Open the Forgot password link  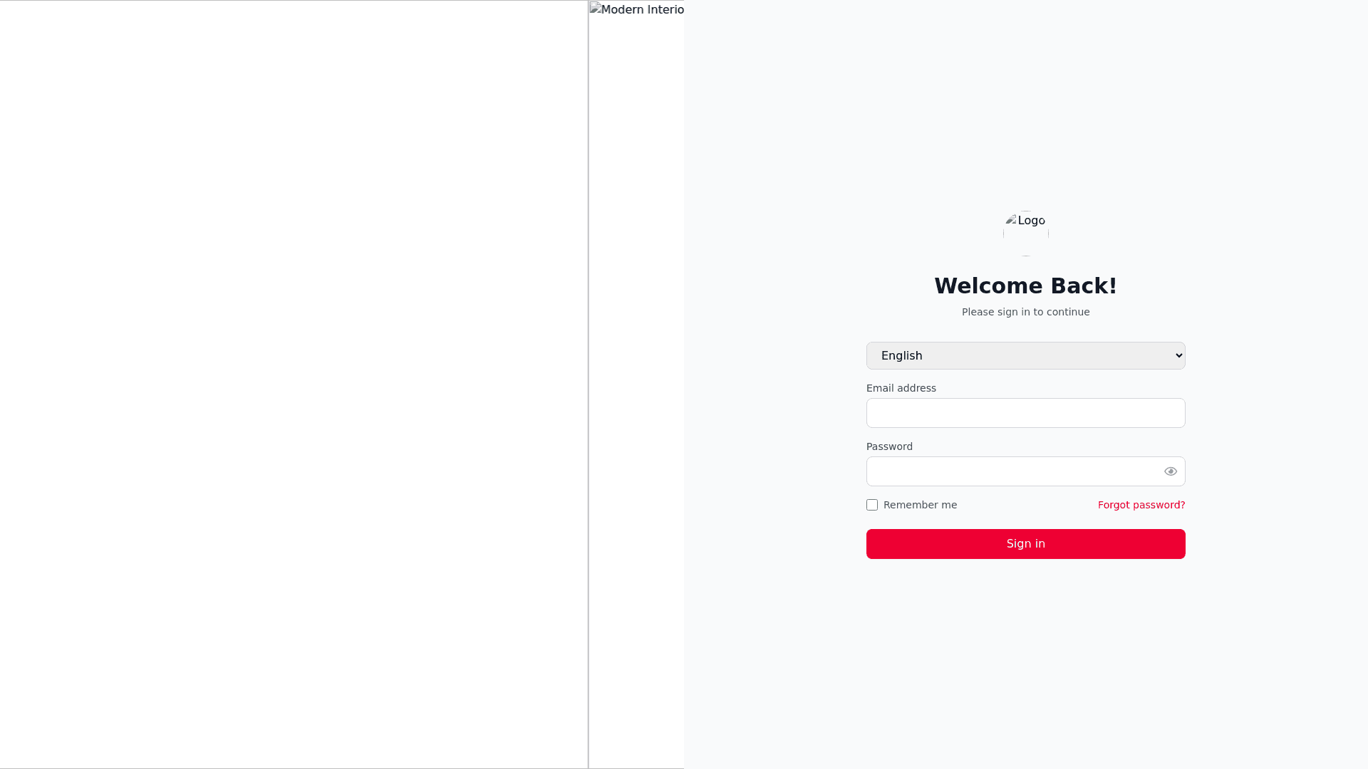pos(1141,504)
